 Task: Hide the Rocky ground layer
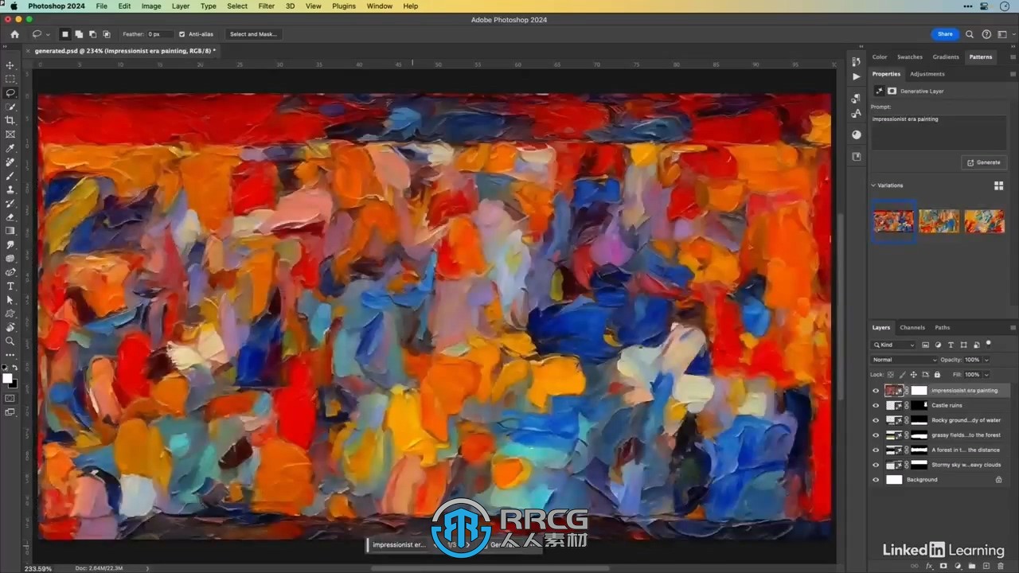(x=876, y=420)
